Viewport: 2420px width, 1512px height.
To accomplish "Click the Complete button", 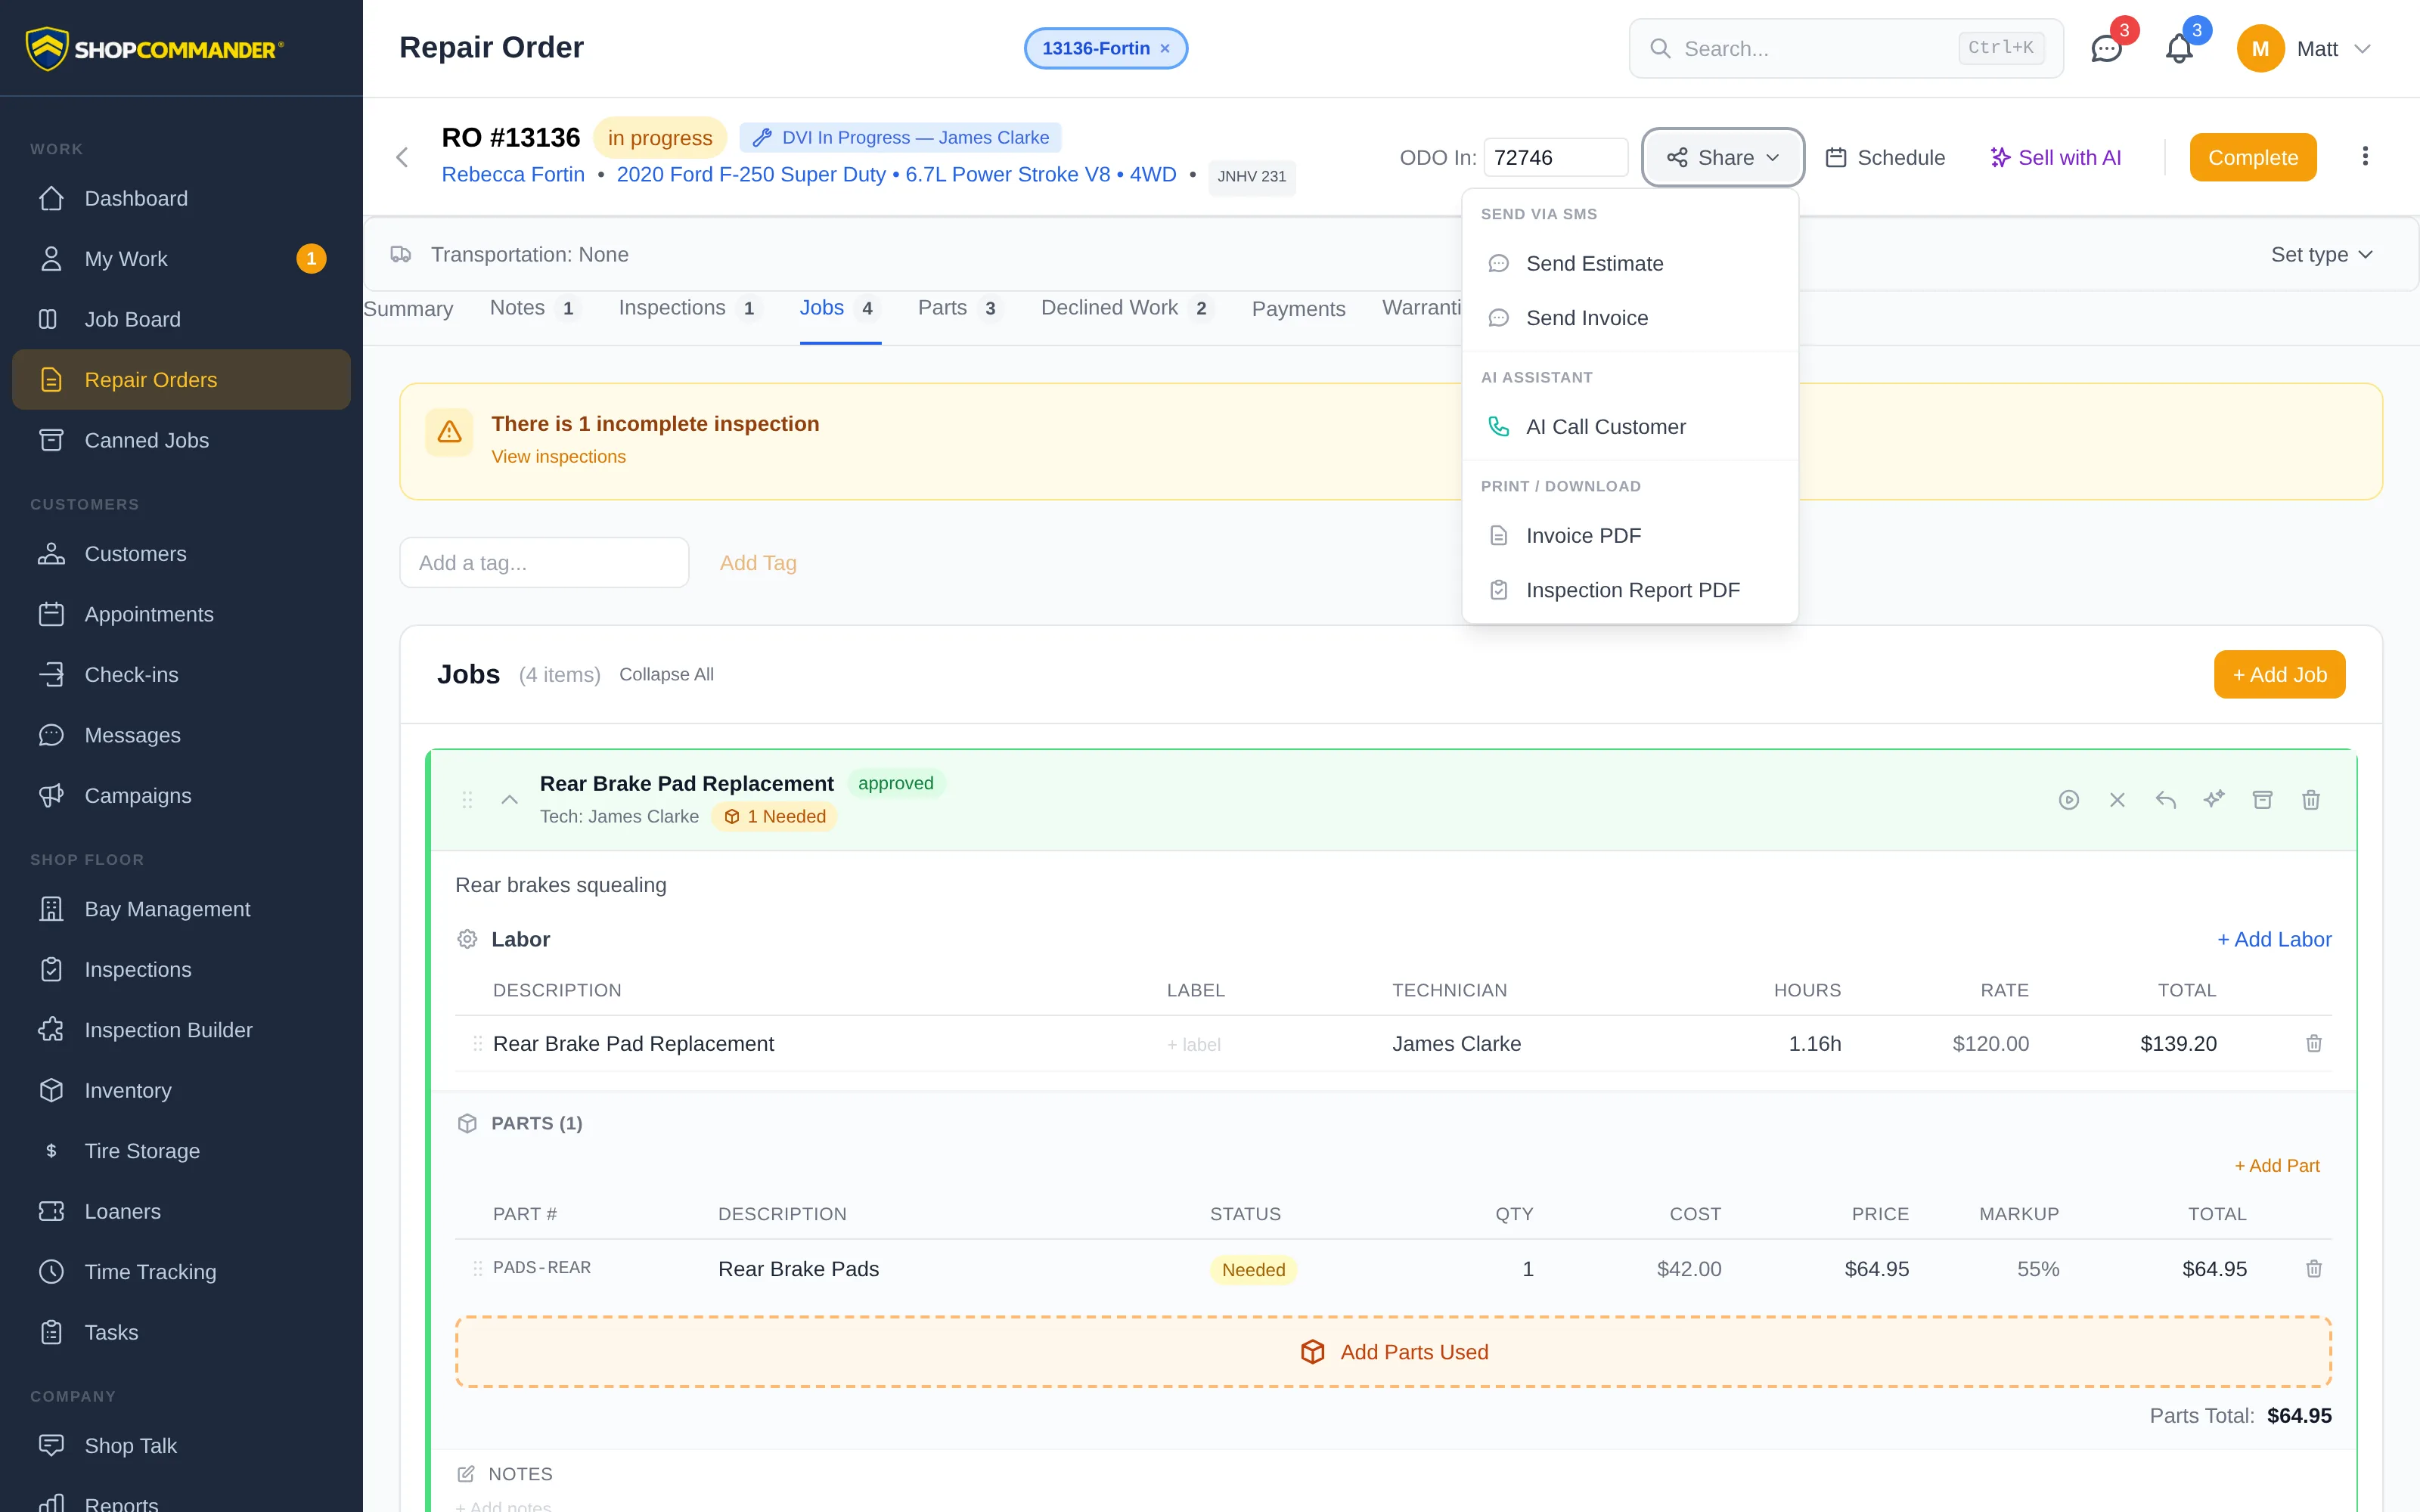I will tap(2252, 157).
